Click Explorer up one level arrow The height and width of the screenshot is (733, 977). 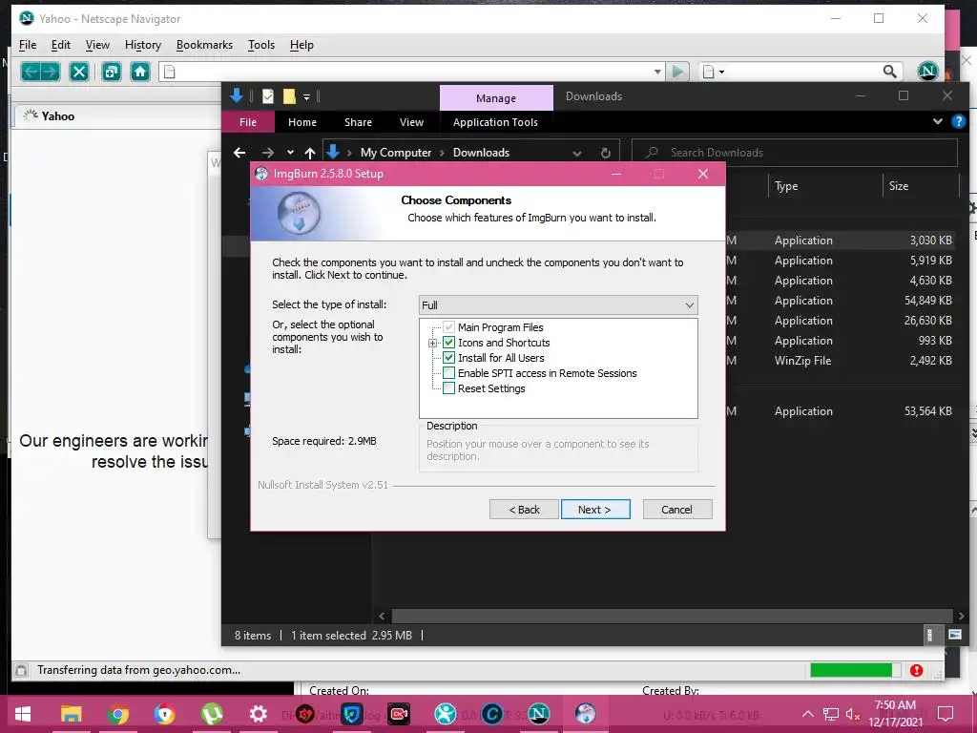coord(310,152)
